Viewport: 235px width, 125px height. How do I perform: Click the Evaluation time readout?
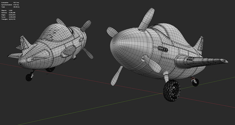(10, 3)
